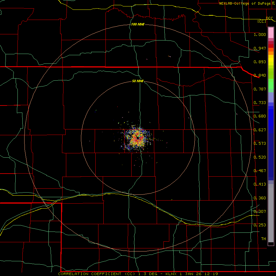Click the DCC product label

pyautogui.click(x=270, y=18)
